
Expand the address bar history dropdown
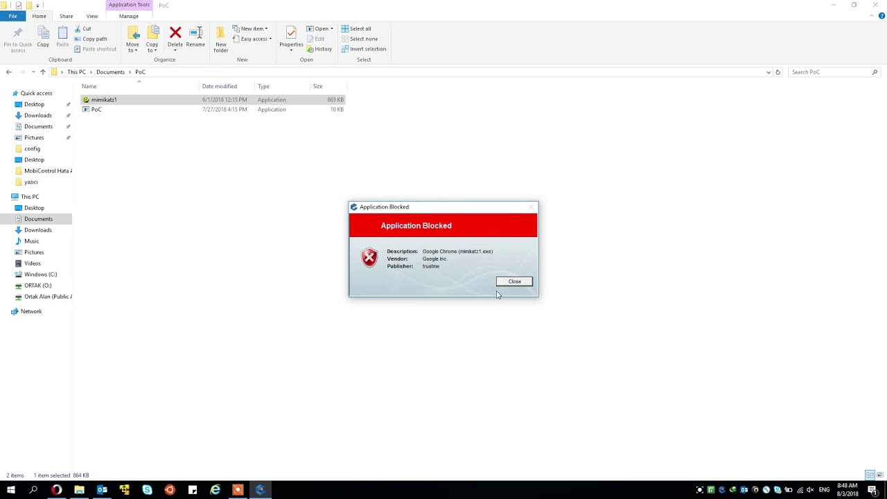point(769,72)
